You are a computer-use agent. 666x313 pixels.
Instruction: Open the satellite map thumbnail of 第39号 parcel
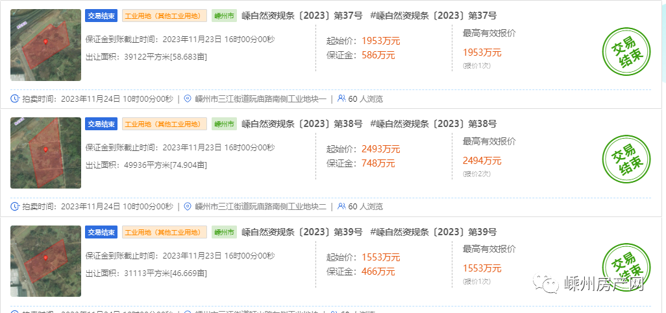click(45, 261)
